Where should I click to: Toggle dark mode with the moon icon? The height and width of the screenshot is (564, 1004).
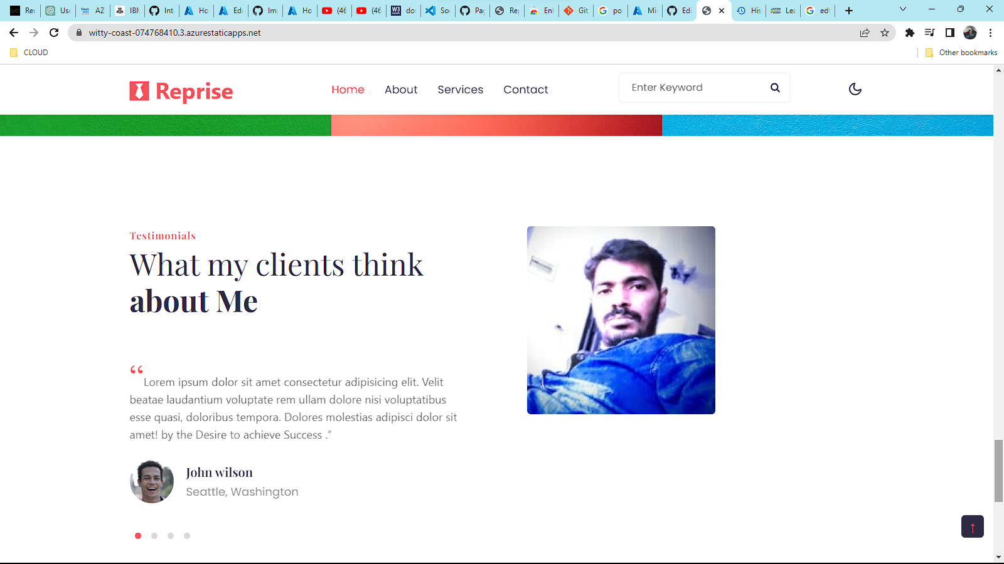click(855, 89)
